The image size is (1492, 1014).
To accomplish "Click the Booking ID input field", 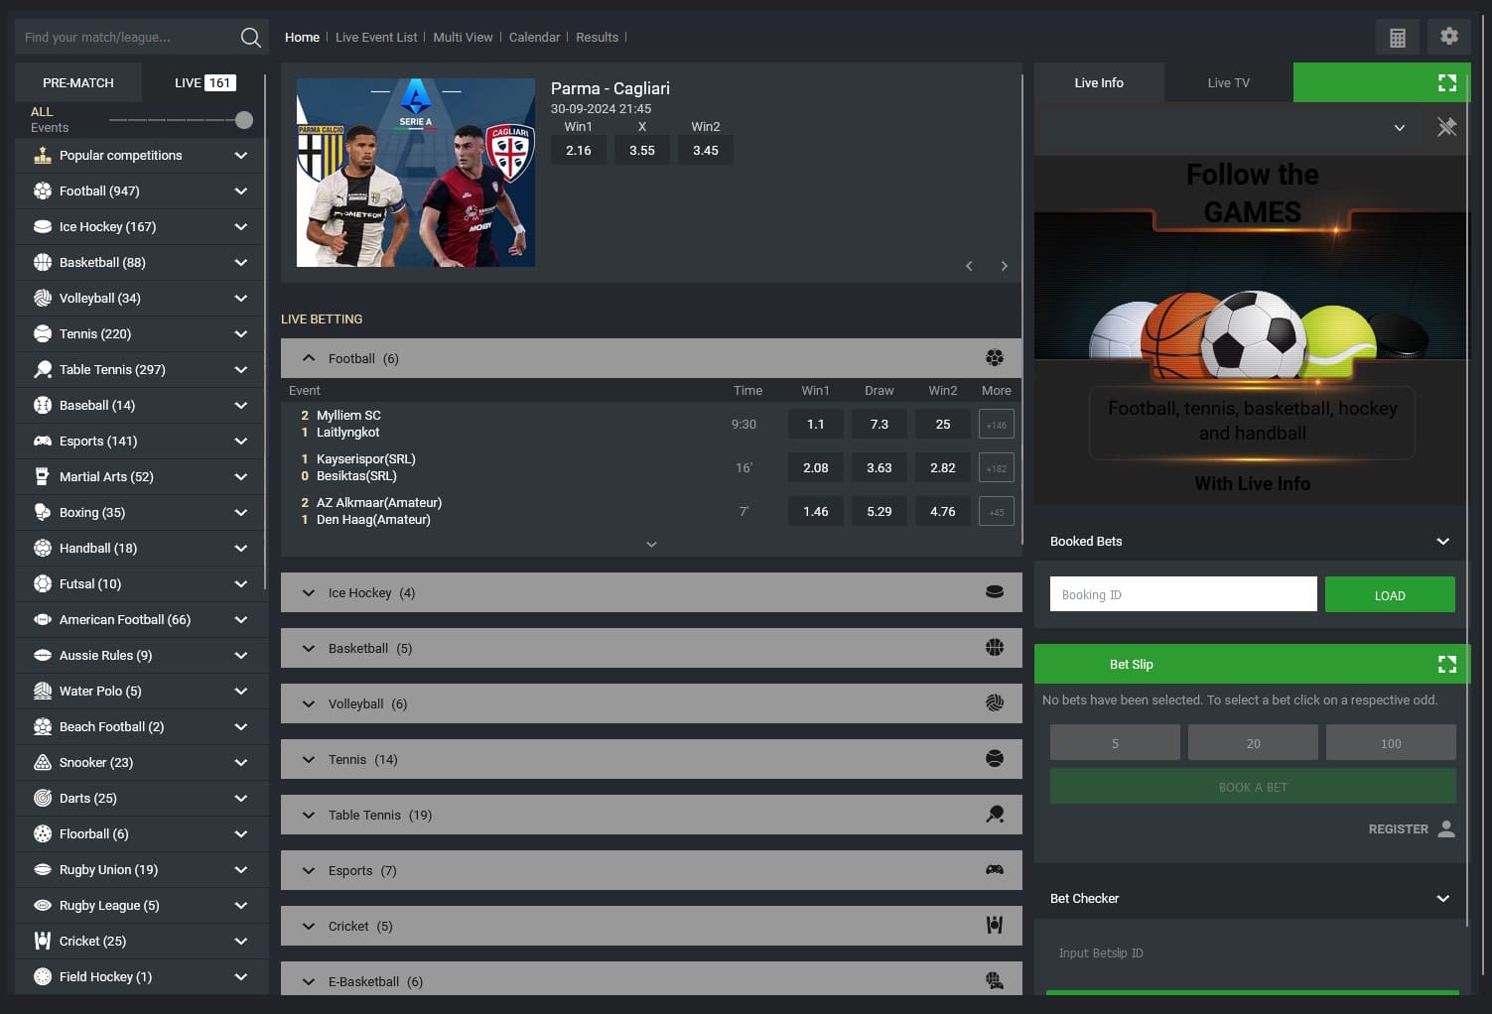I will point(1182,593).
